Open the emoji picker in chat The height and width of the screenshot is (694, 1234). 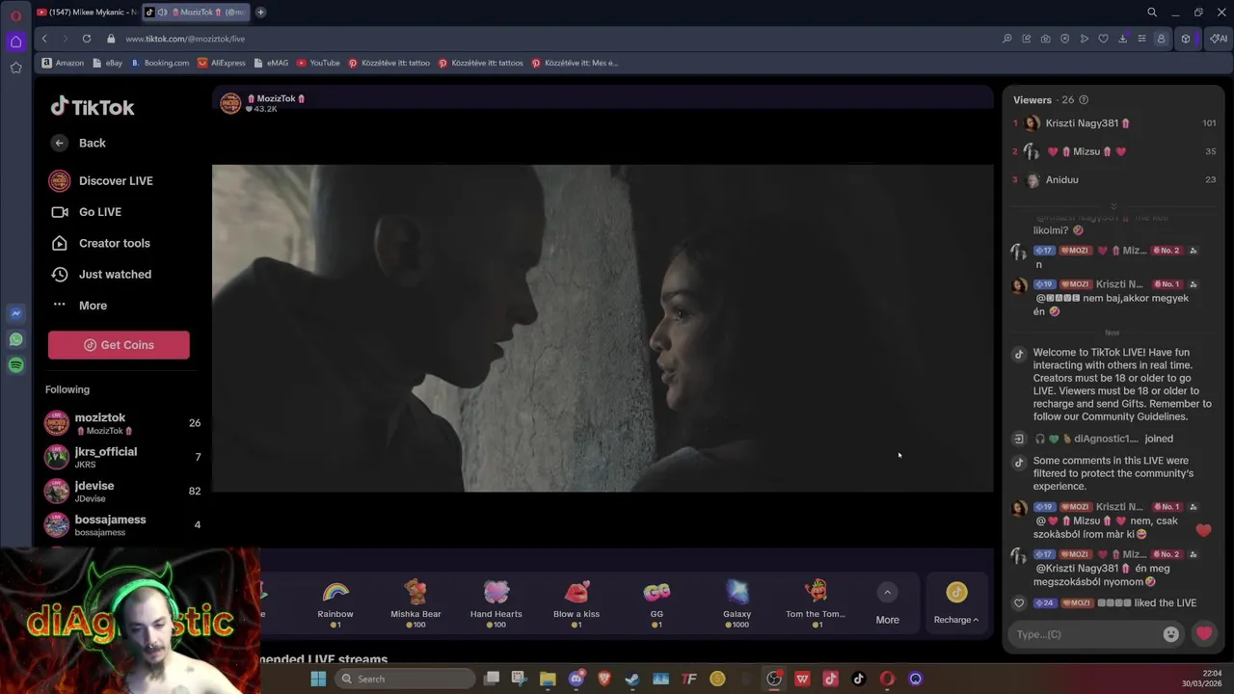pos(1170,634)
